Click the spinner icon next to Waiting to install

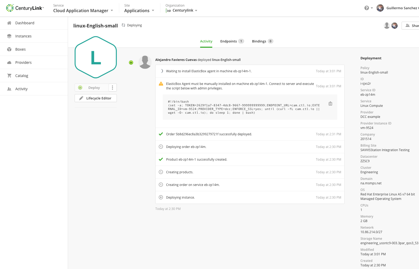pos(162,71)
